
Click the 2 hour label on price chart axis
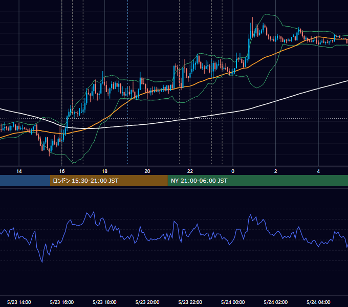point(276,171)
